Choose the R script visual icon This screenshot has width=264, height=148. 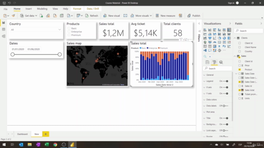219,46
